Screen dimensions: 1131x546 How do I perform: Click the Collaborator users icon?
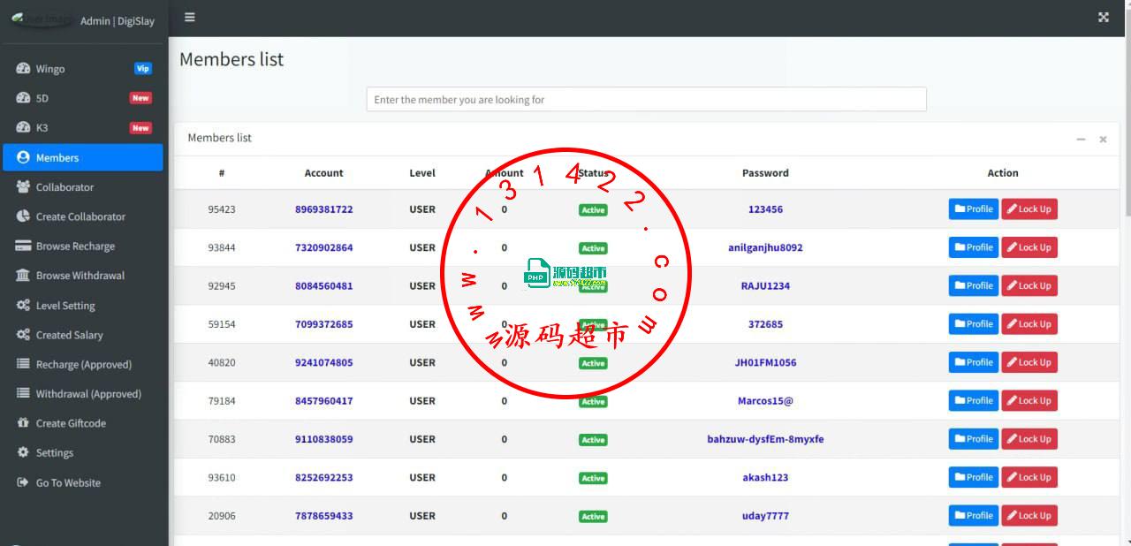[23, 187]
